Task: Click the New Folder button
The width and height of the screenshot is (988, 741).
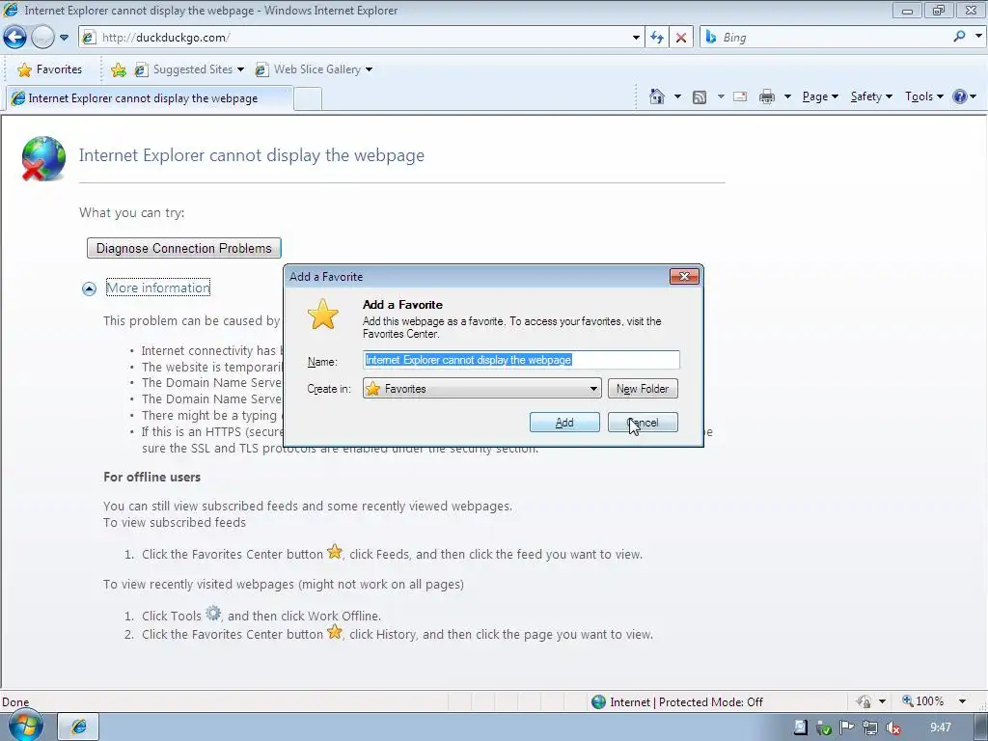Action: tap(643, 389)
